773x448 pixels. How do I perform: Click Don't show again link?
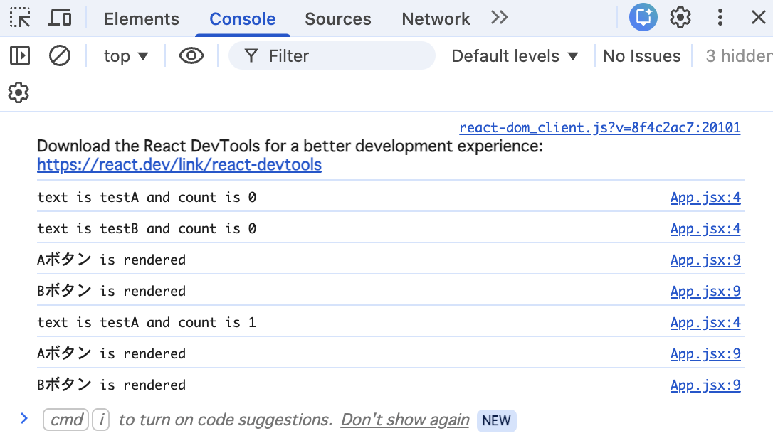(405, 420)
